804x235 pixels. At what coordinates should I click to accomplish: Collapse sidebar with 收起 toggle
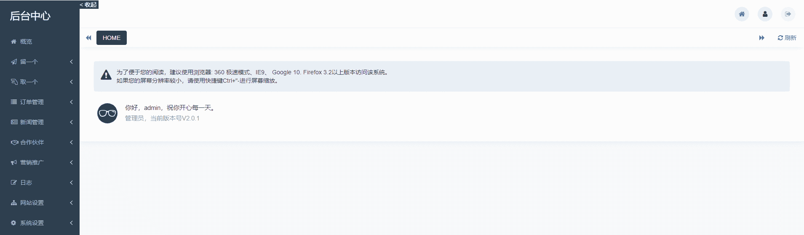tap(88, 5)
